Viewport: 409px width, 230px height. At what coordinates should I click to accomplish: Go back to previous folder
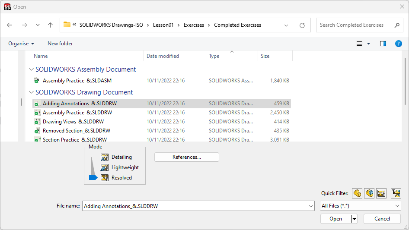point(10,25)
